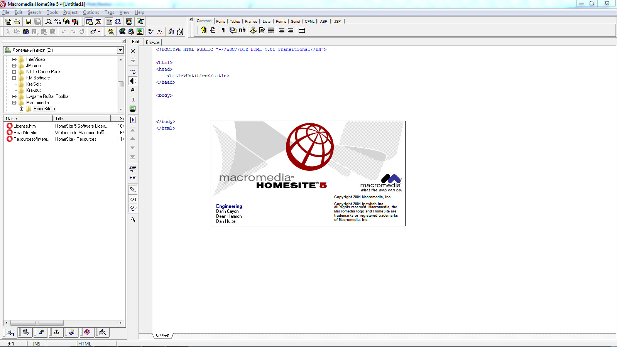Switch to the Browse view tab

(152, 42)
